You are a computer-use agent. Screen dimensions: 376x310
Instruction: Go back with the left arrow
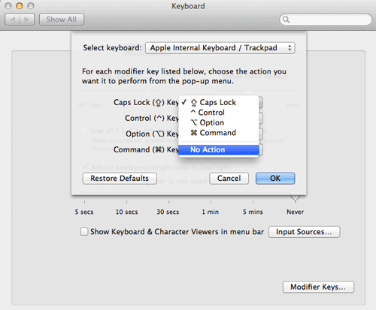pyautogui.click(x=12, y=20)
